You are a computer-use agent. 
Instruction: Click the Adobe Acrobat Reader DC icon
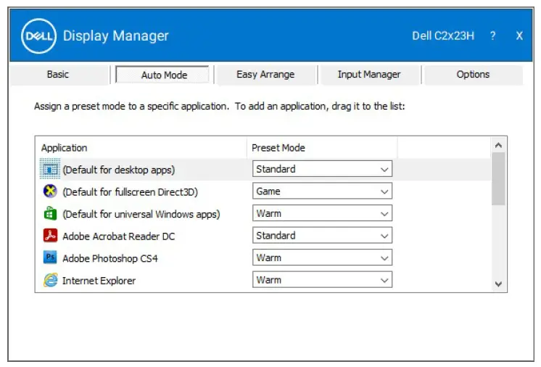(50, 236)
